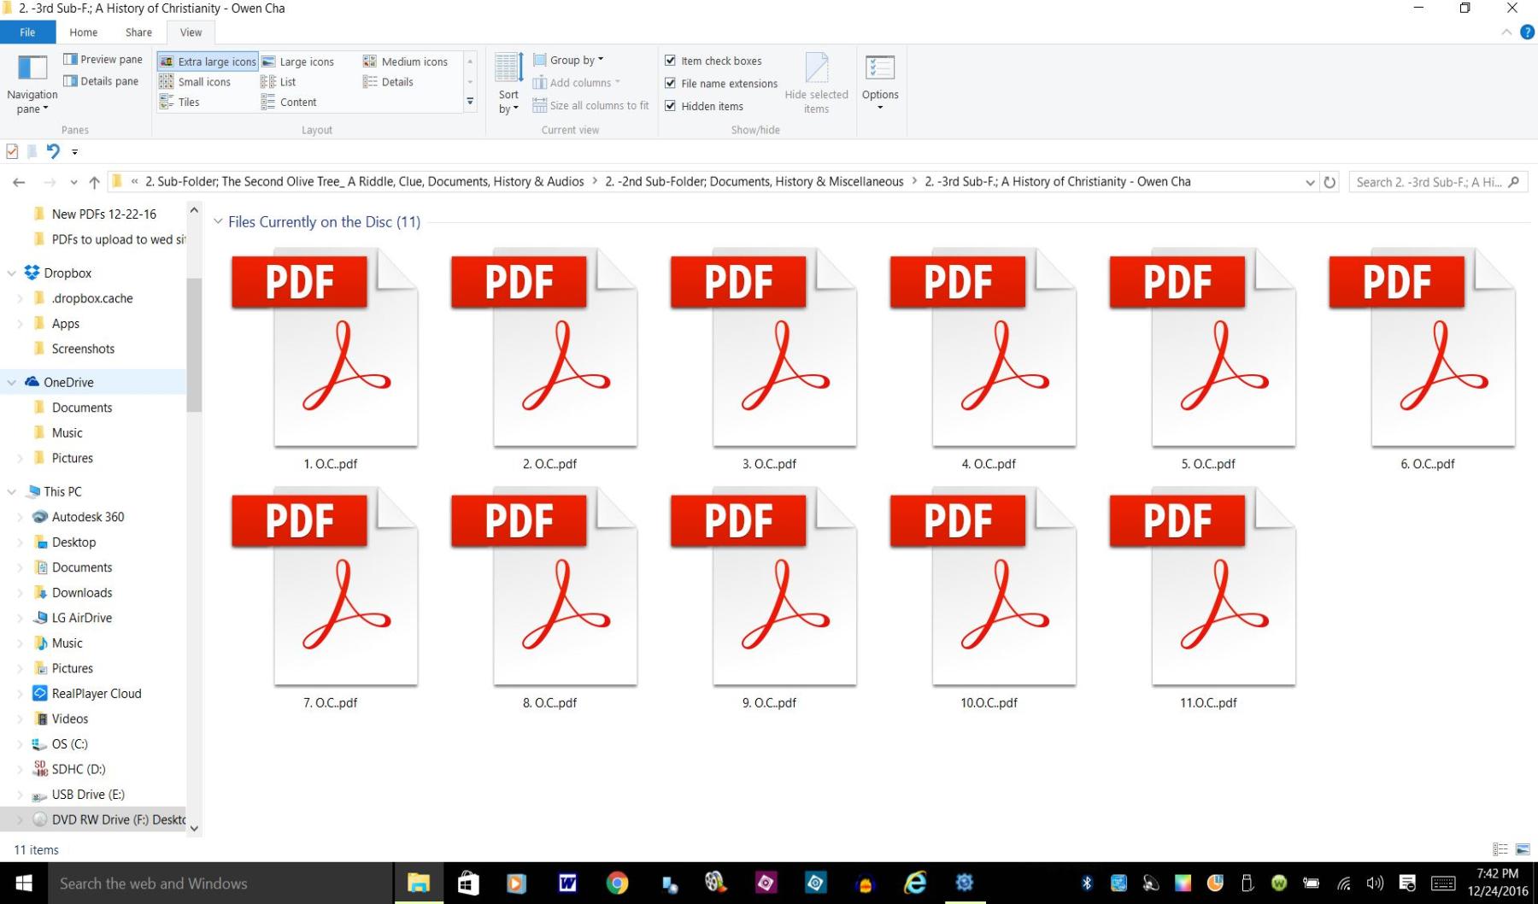
Task: Collapse the Files Currently on the Disc group
Action: coord(219,222)
